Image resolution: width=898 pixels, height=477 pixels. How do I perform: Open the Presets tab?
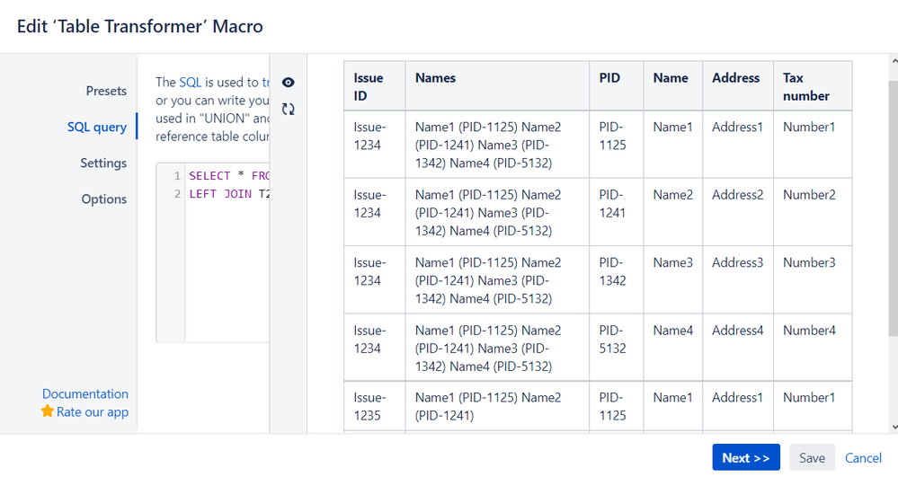[106, 91]
